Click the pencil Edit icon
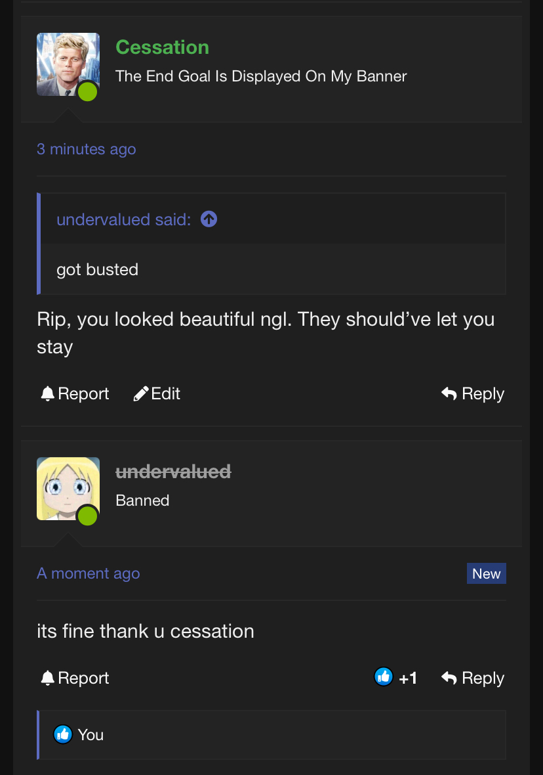Image resolution: width=543 pixels, height=775 pixels. click(x=141, y=393)
